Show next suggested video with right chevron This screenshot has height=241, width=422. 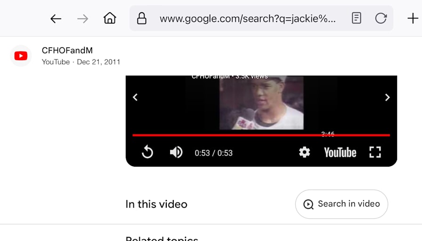(x=387, y=97)
